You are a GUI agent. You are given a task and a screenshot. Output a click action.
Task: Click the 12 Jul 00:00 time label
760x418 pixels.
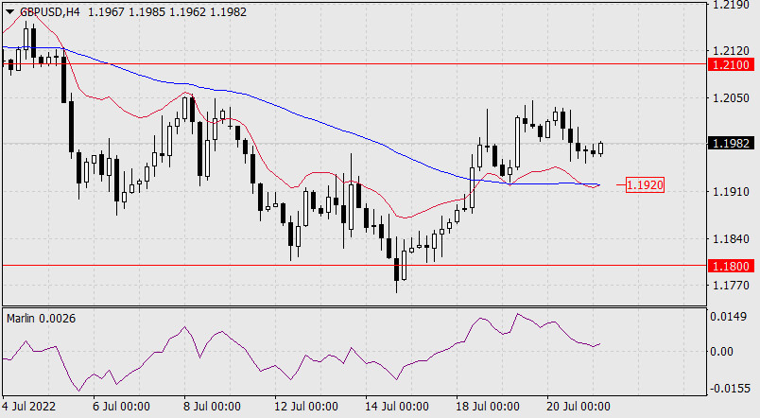tap(306, 407)
